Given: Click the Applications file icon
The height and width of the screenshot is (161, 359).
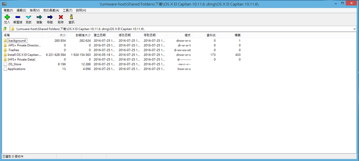Looking at the screenshot, I should click(5, 69).
